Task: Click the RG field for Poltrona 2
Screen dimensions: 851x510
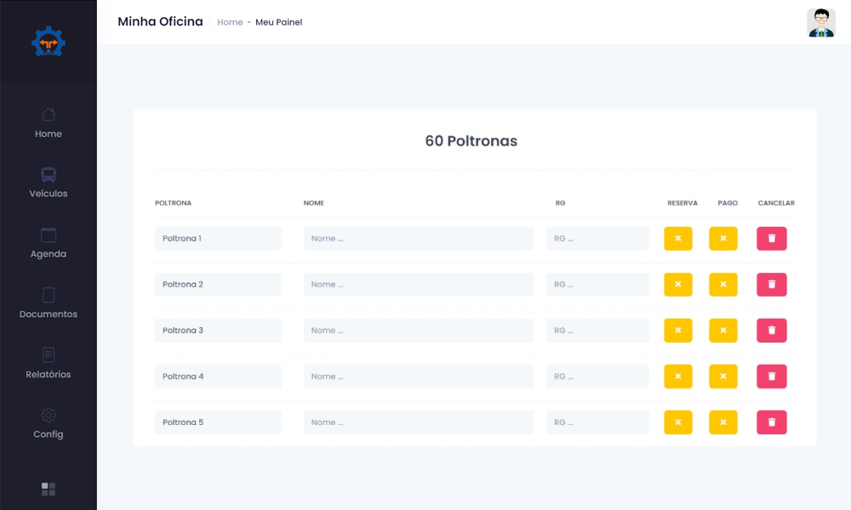Action: (x=597, y=285)
